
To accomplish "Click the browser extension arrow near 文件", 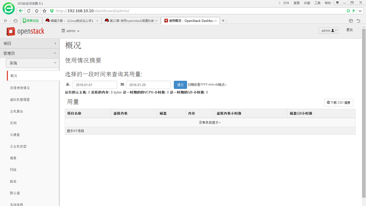I will pyautogui.click(x=280, y=3).
